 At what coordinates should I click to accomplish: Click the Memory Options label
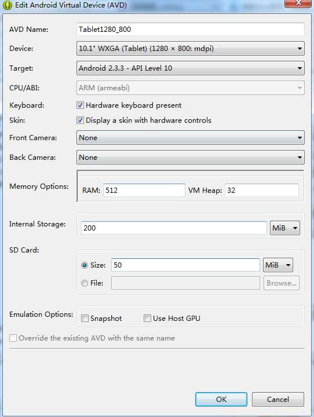pos(39,186)
